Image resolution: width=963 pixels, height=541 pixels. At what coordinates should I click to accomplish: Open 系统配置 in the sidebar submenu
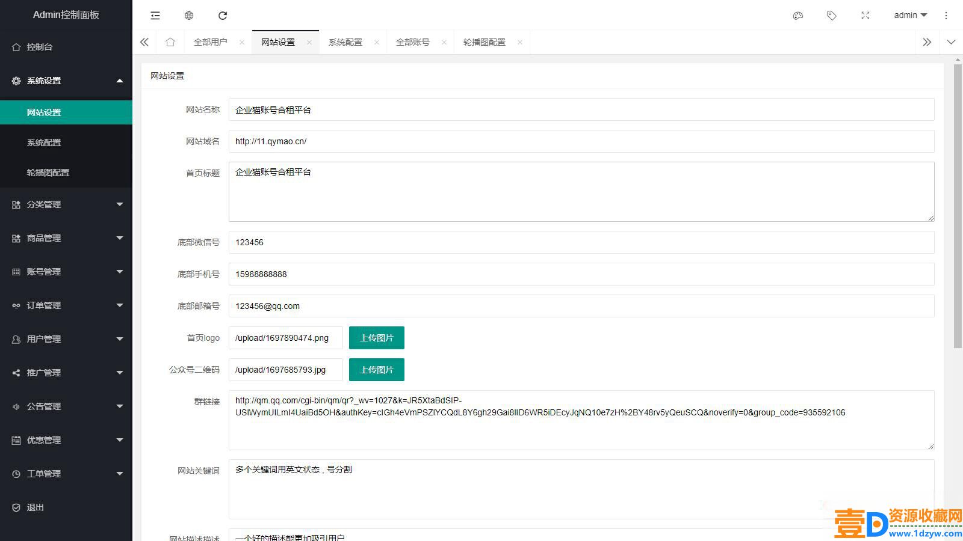click(66, 142)
